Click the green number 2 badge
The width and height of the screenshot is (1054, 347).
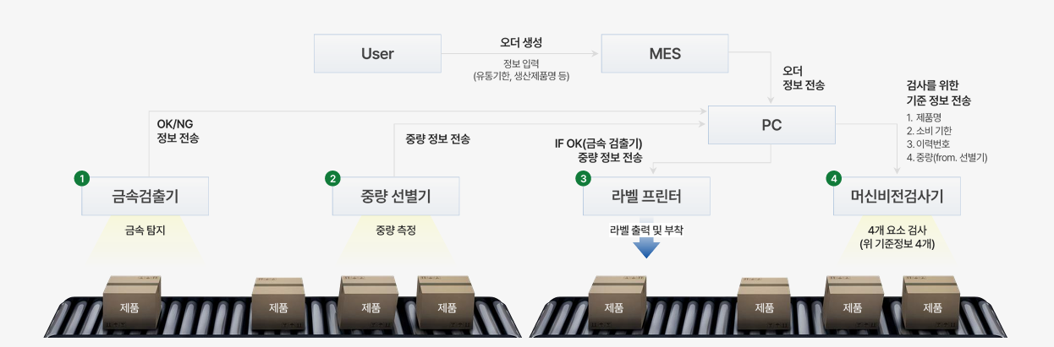[333, 178]
